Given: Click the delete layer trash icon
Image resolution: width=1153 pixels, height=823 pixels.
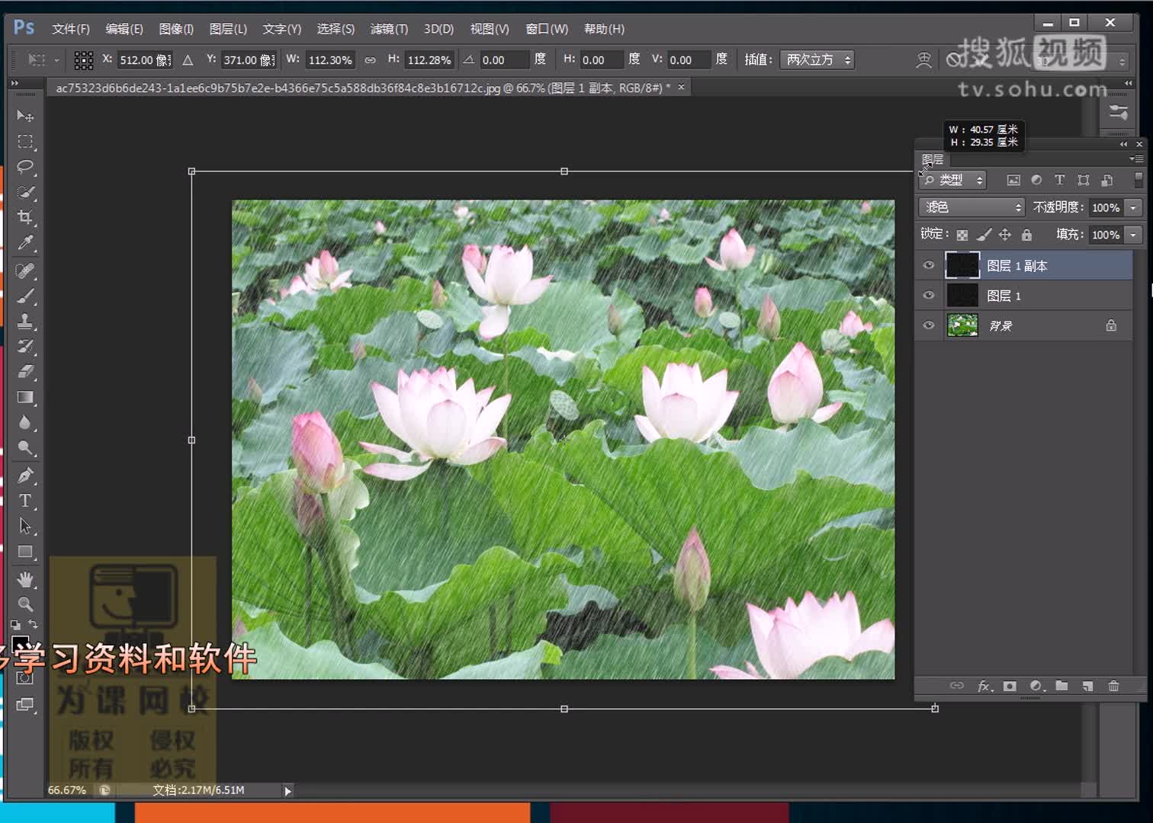Looking at the screenshot, I should pyautogui.click(x=1113, y=686).
